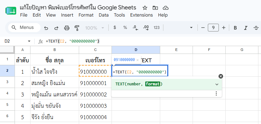Screen dimensions: 261x124
Task: Select cell with 910000003
Action: pos(95,105)
